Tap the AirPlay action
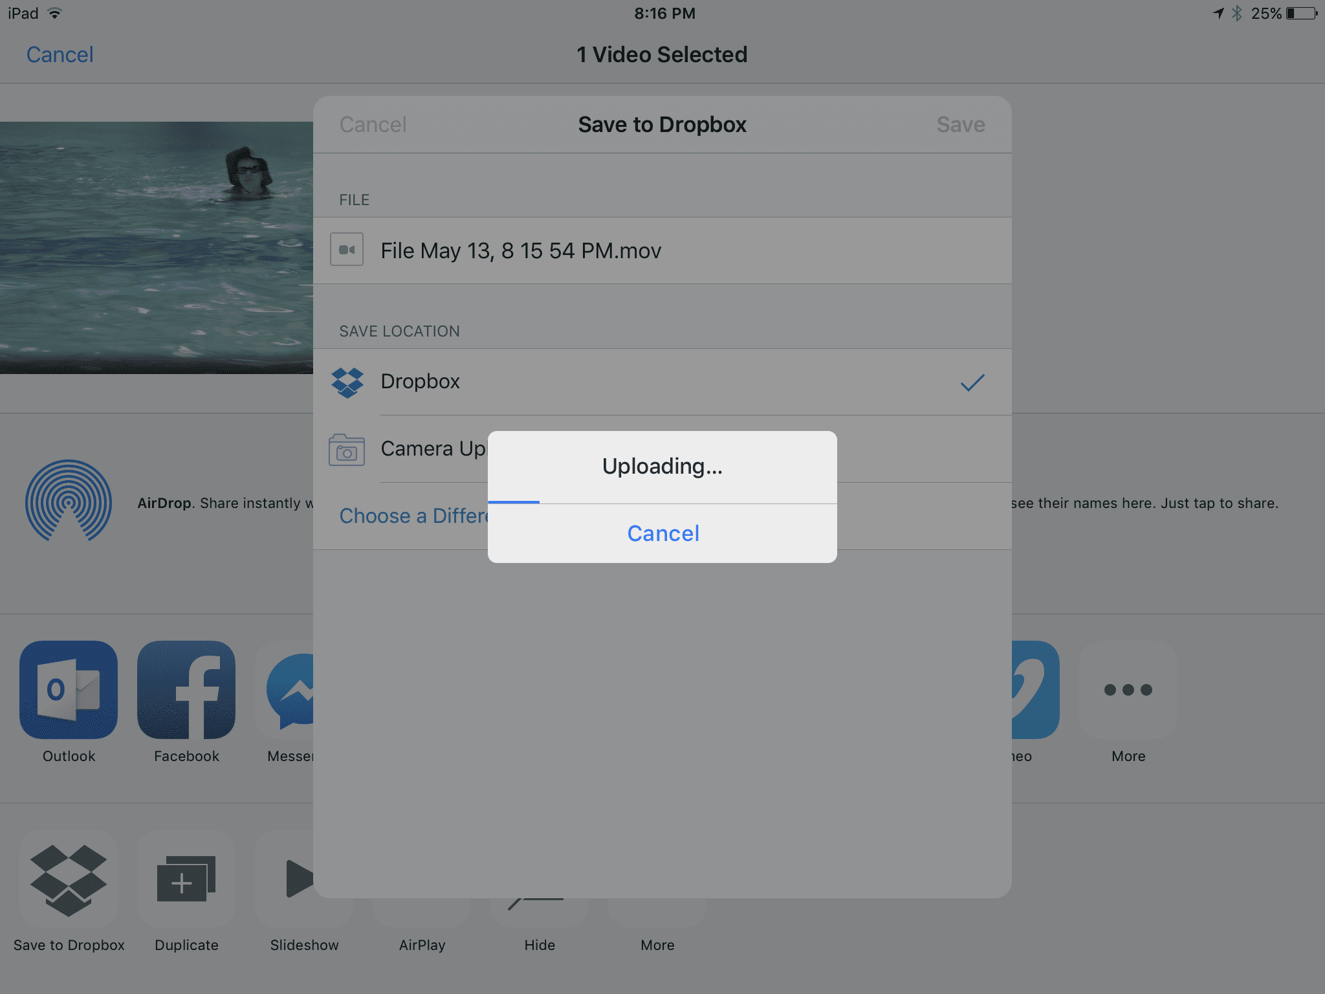The height and width of the screenshot is (994, 1325). [x=422, y=945]
